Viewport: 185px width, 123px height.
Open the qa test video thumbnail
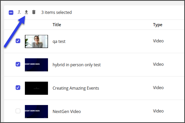click(36, 41)
